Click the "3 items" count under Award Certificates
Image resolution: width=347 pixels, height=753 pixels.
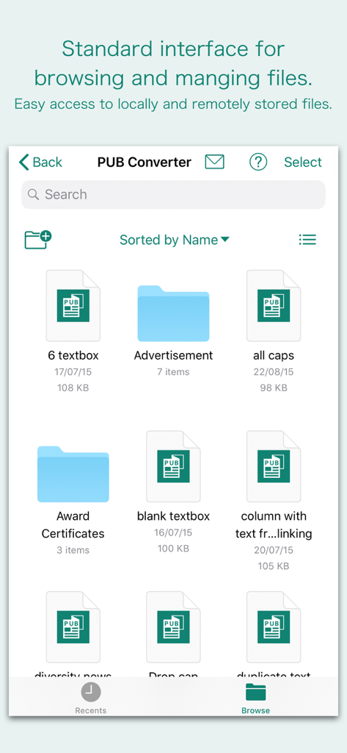73,550
